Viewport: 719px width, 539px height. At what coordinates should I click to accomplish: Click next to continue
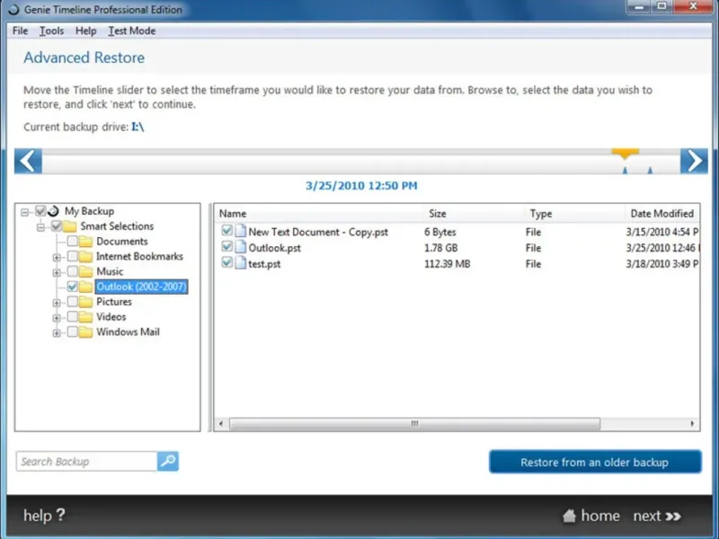coord(646,516)
